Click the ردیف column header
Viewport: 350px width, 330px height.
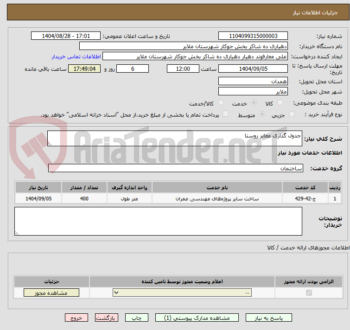[x=335, y=187]
